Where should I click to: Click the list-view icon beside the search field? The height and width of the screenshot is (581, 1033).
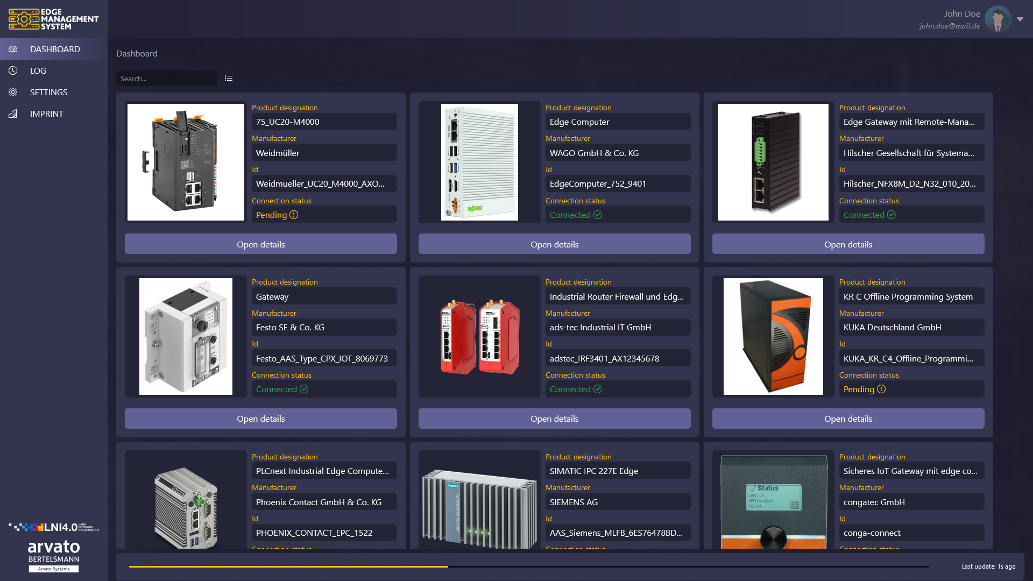click(x=228, y=78)
